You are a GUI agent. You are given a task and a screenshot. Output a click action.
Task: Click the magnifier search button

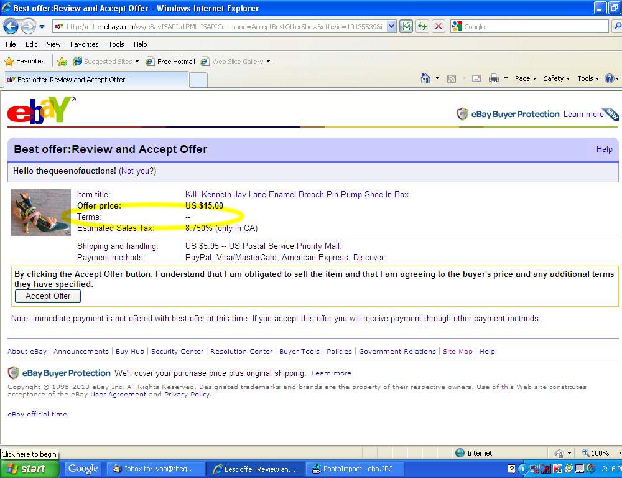pos(617,27)
